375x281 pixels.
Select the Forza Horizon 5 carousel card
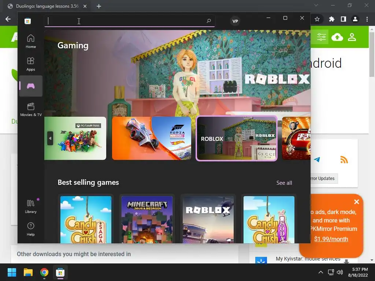152,138
